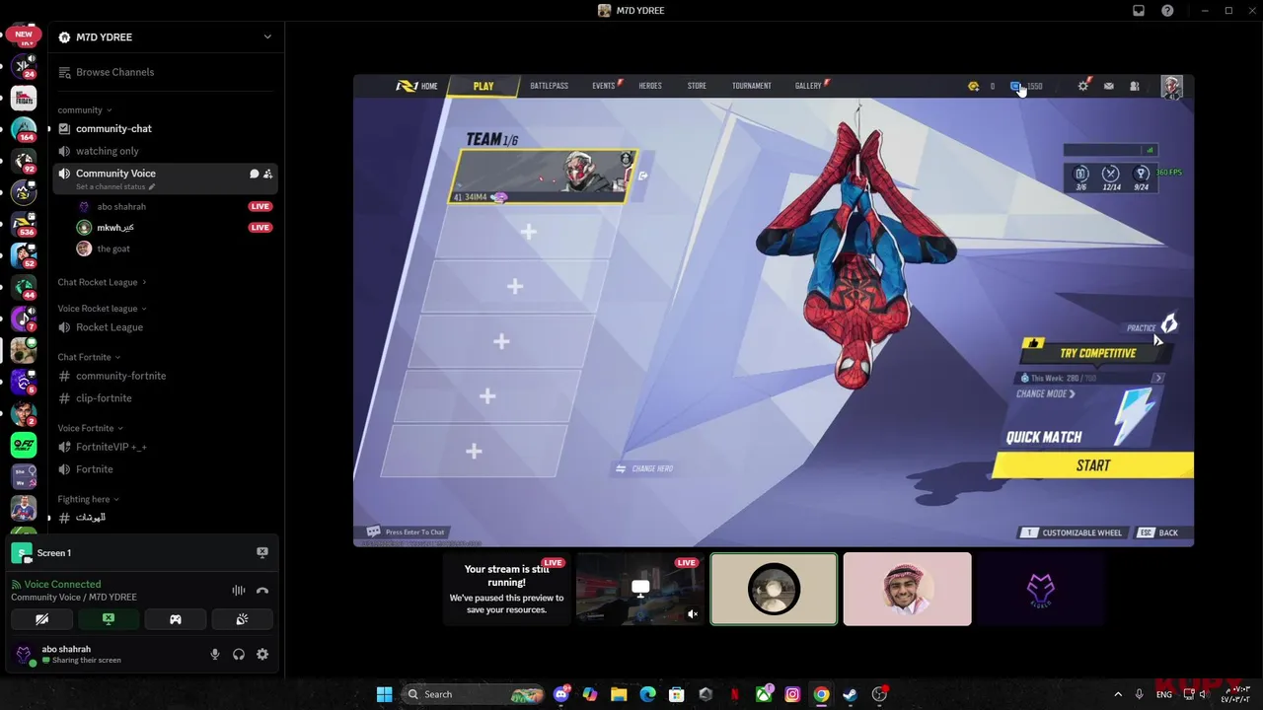Viewport: 1263px width, 710px height.
Task: Open the soundboard button
Action: 242,619
